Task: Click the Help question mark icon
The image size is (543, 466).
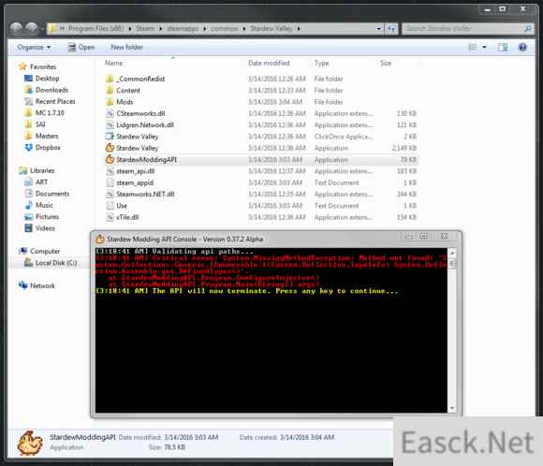Action: [x=522, y=48]
